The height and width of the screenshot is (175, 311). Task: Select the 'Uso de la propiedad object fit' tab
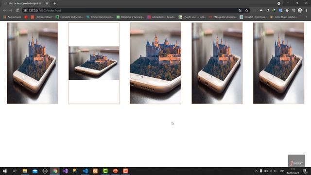tap(26, 3)
